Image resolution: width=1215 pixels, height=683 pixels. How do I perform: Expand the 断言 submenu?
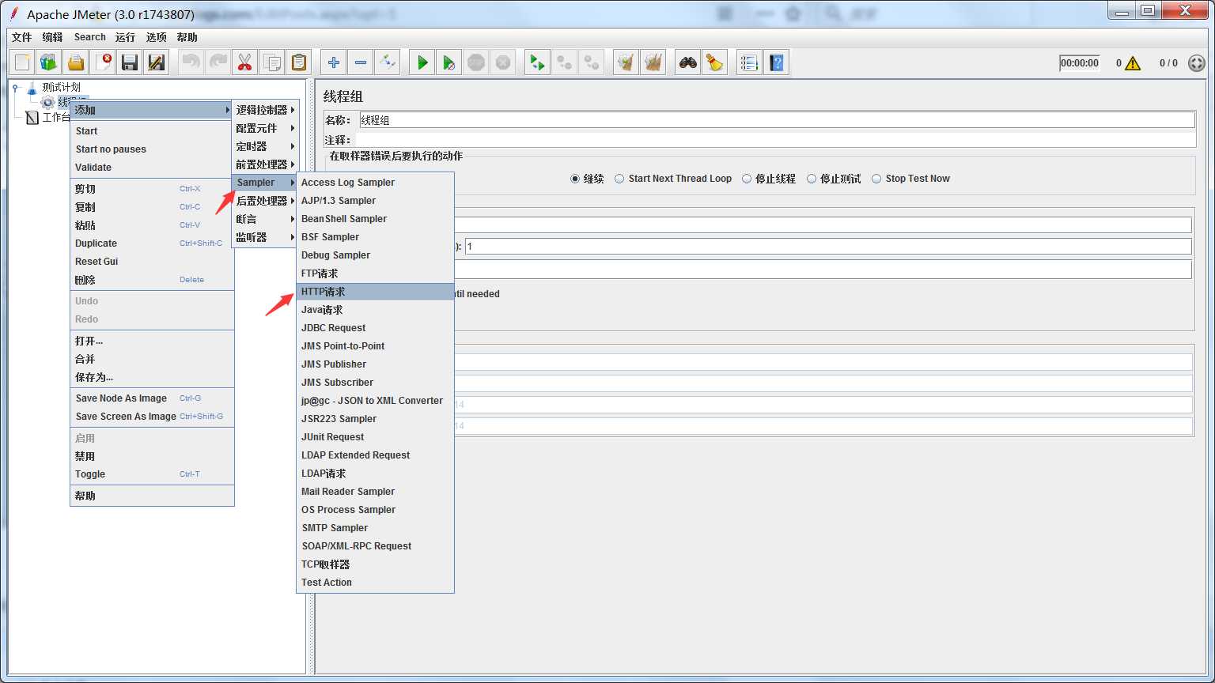(265, 219)
